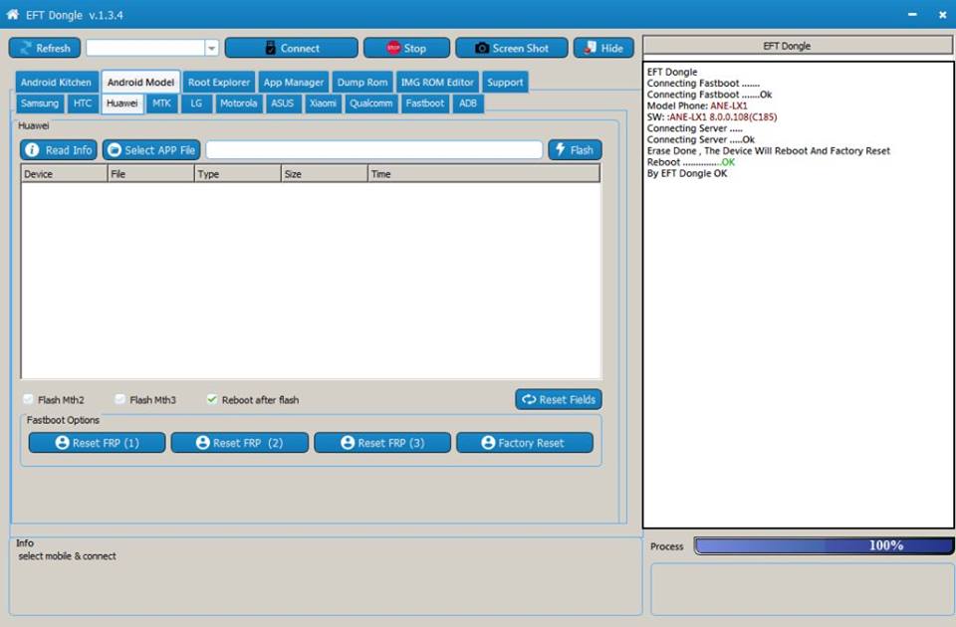Image resolution: width=956 pixels, height=627 pixels.
Task: Click the 'Model Phone: ANE-LX1' log line
Action: (697, 106)
